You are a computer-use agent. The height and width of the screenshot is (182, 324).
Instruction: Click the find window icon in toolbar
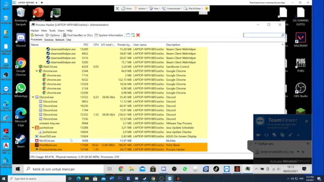tap(128, 35)
